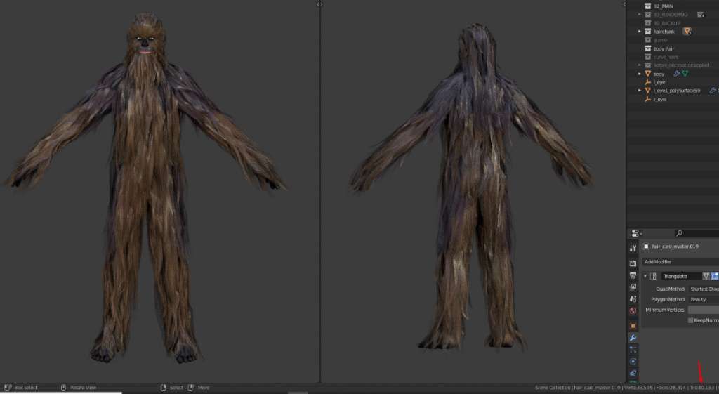Expand the before_decimation collection
Viewport: 719px width, 394px height.
tap(640, 65)
